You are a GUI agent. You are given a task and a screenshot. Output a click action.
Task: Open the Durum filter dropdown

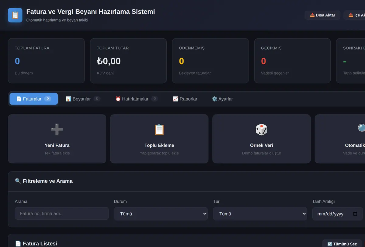click(x=161, y=214)
